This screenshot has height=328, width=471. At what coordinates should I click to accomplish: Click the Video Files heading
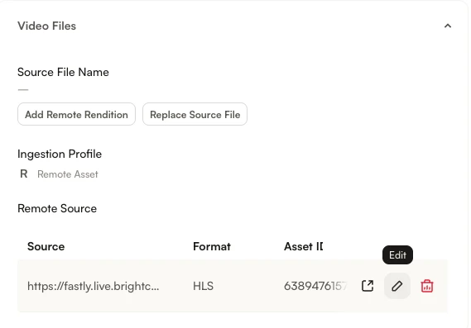(47, 26)
